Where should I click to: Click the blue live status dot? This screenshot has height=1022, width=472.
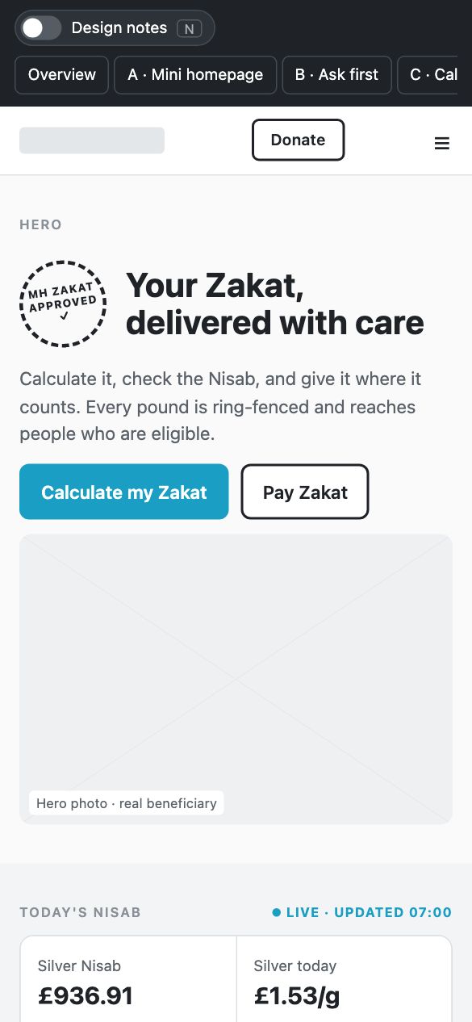277,912
